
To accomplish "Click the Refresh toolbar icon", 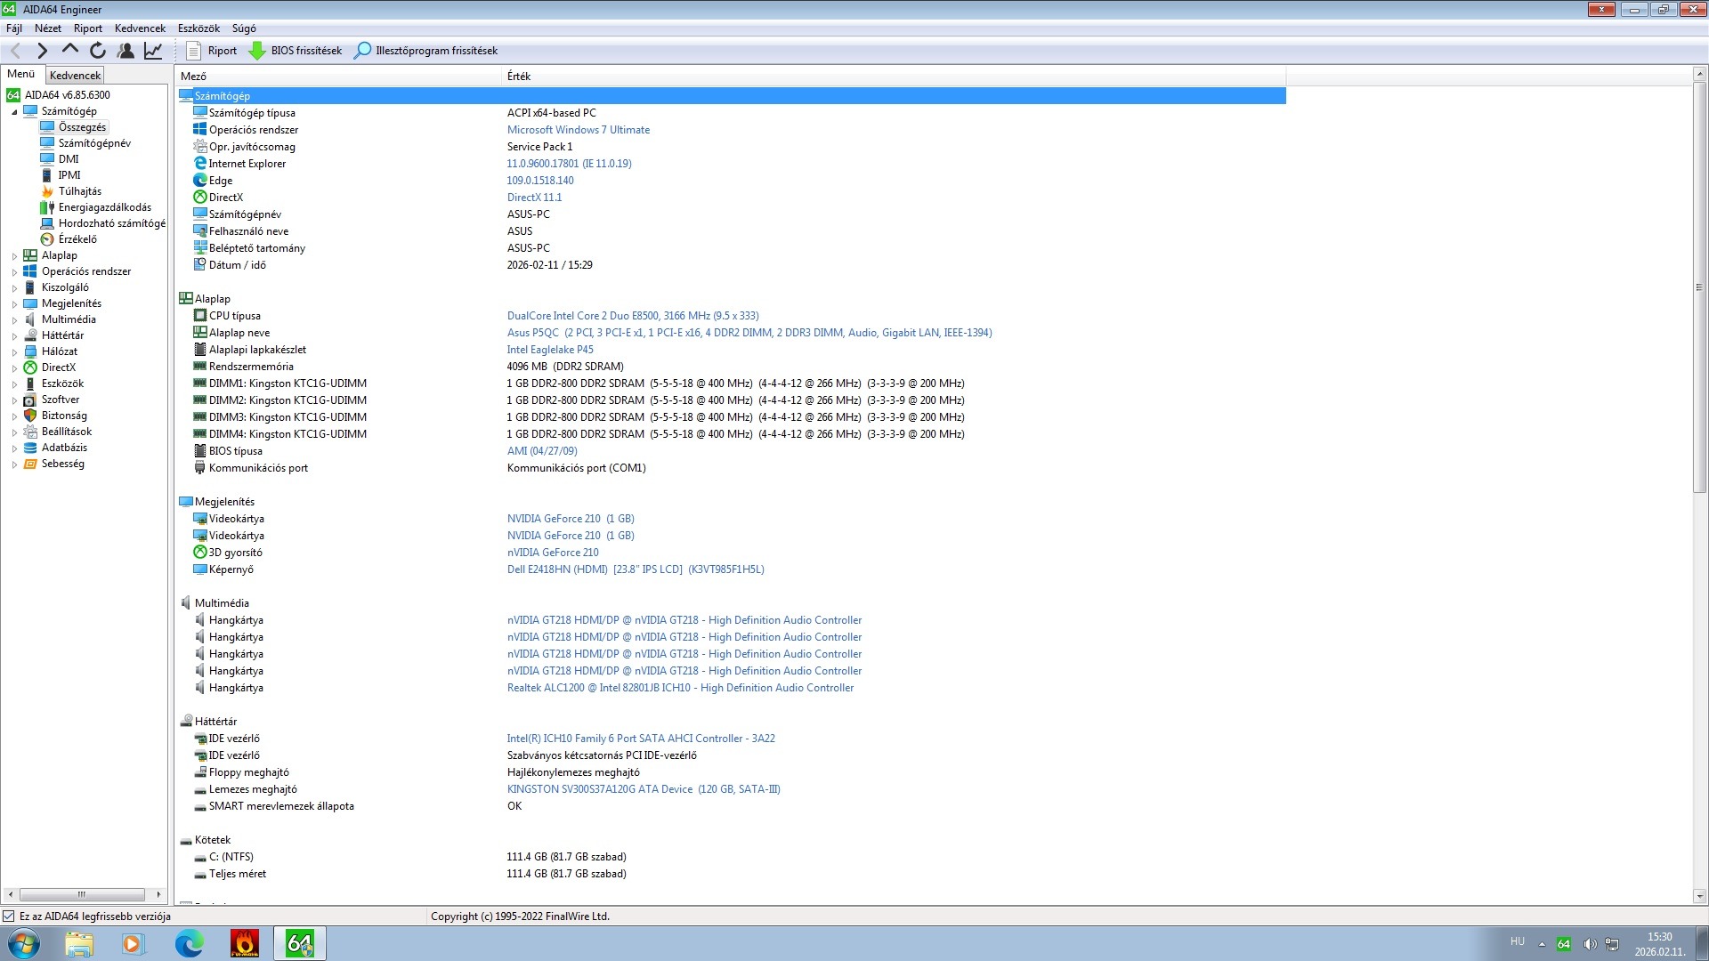I will 98,51.
